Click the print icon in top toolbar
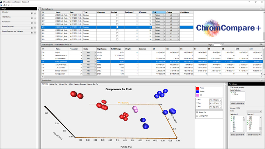The height and width of the screenshot is (149, 265). click(4, 5)
